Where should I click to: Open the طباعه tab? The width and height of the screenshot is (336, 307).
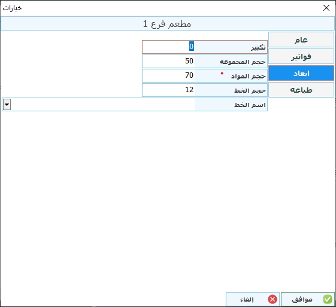tap(301, 90)
